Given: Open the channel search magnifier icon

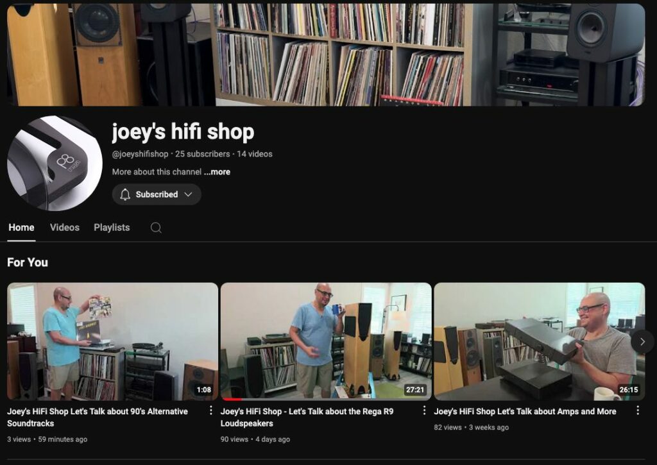Looking at the screenshot, I should point(156,228).
